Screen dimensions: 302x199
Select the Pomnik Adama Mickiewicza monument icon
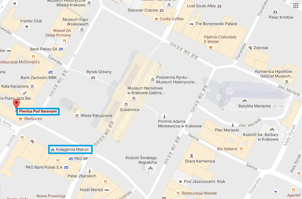click(x=164, y=116)
